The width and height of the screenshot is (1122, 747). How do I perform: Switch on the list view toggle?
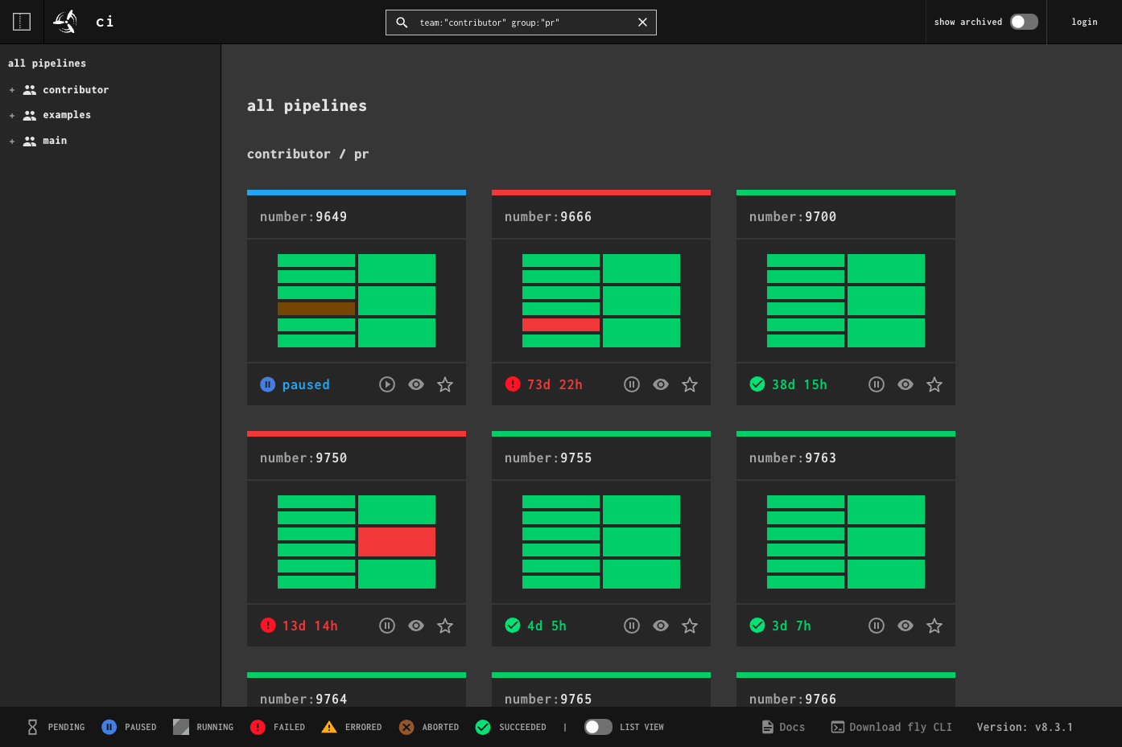tap(598, 727)
